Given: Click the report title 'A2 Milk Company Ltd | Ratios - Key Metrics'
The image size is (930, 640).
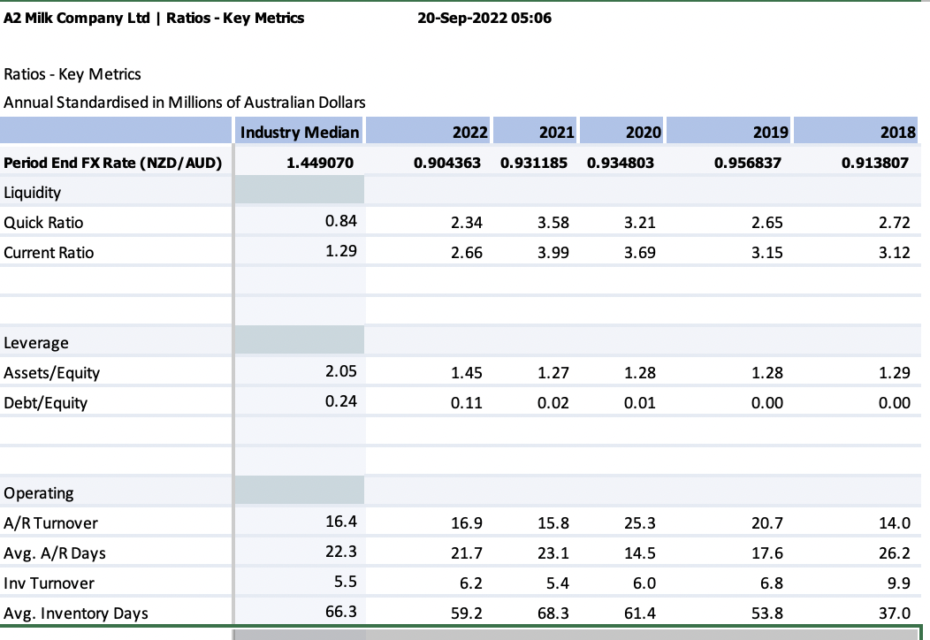Looking at the screenshot, I should coord(154,19).
